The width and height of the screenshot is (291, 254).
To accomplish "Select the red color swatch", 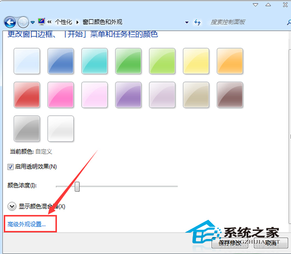I will tap(27, 95).
